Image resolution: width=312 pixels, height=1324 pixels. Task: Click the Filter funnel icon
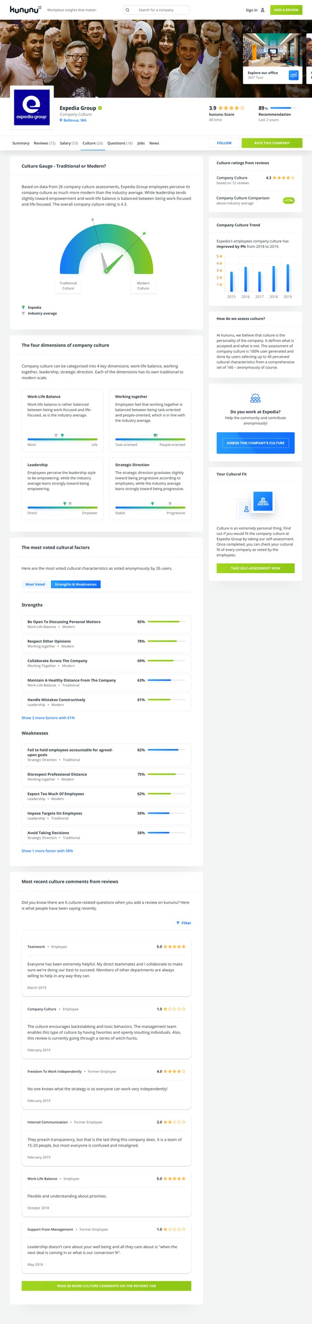(x=178, y=923)
